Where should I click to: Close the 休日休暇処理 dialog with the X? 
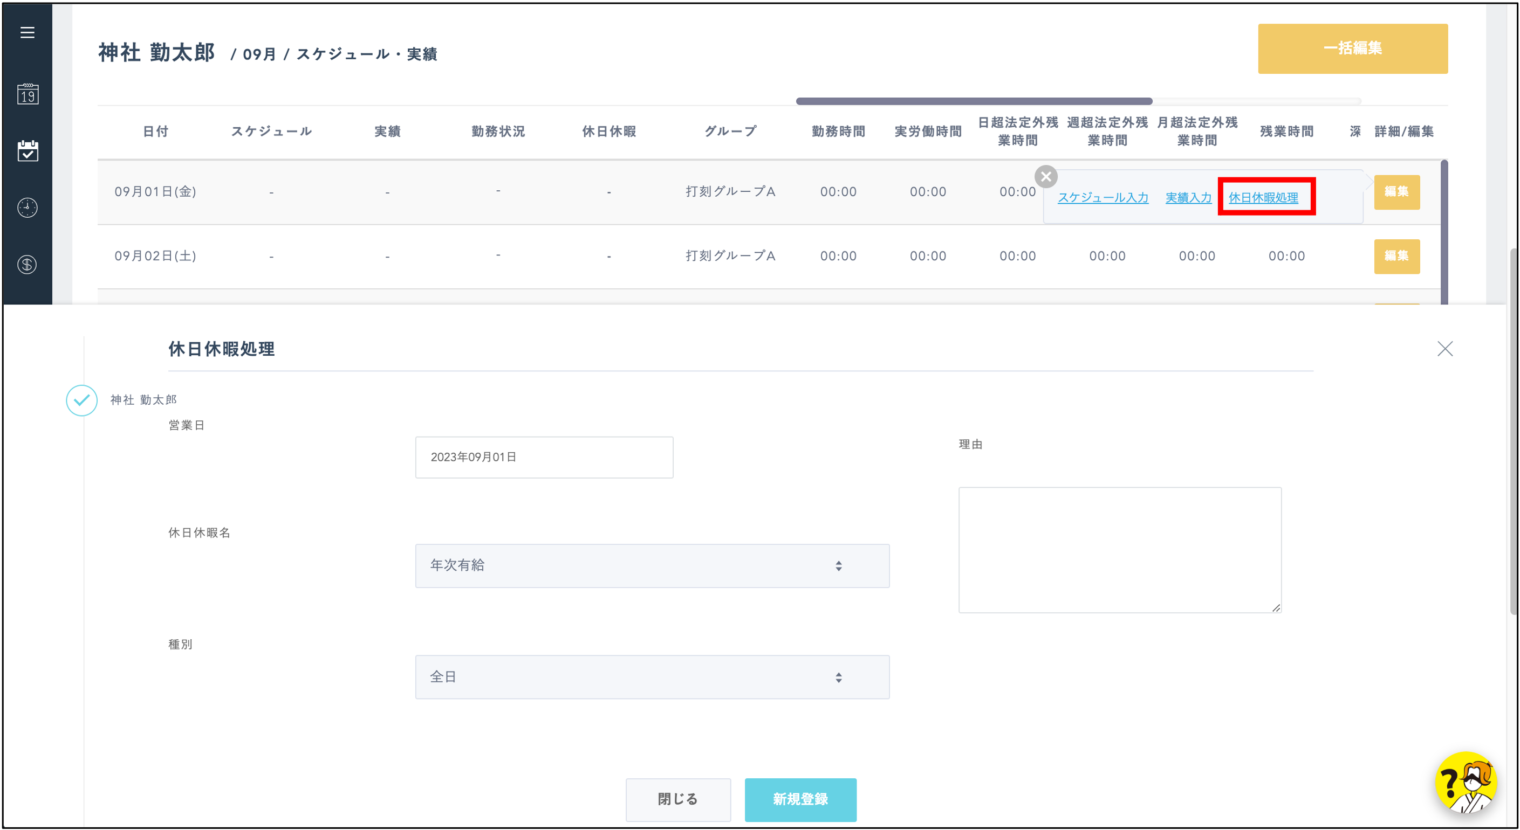click(1445, 348)
